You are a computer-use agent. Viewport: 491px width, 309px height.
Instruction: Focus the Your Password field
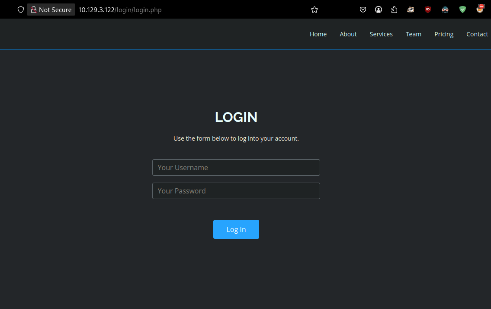click(x=236, y=191)
